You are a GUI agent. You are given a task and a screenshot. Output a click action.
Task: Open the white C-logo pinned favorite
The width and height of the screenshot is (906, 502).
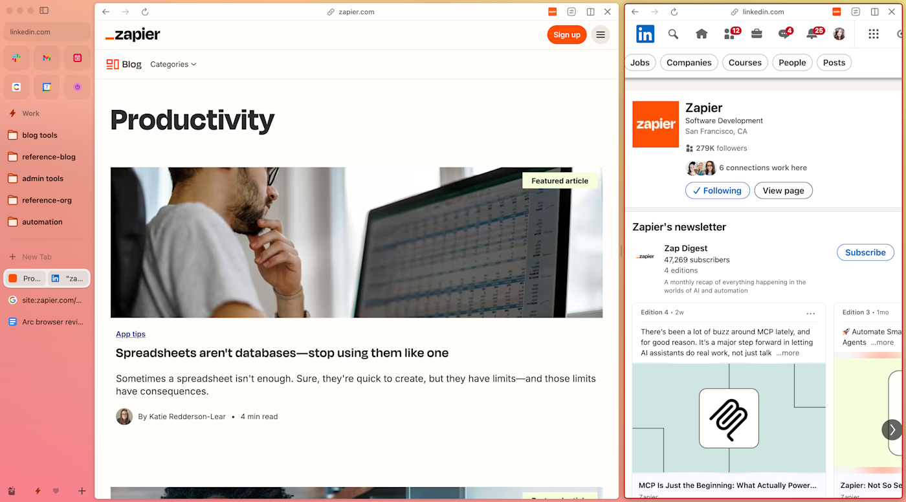click(16, 87)
